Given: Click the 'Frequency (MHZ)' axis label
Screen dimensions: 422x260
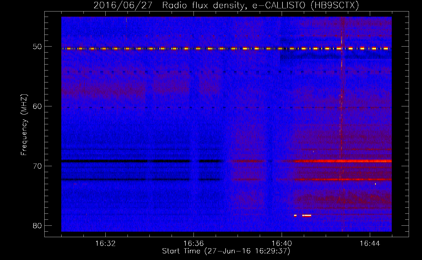Looking at the screenshot, I should coord(24,125).
